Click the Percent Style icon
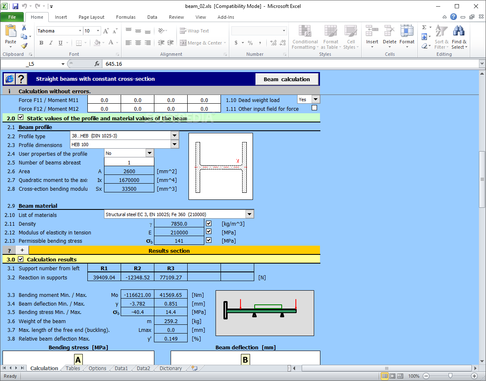 tap(250, 43)
